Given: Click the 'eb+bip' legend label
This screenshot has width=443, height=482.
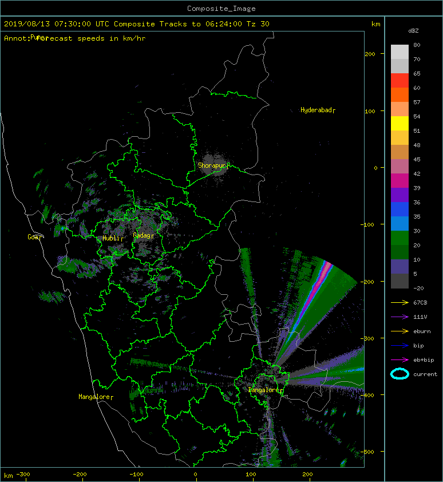Looking at the screenshot, I should pos(424,359).
